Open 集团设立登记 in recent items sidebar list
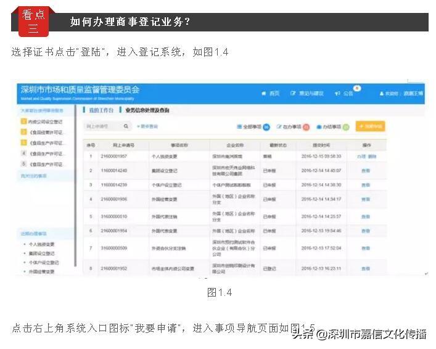 point(41,253)
